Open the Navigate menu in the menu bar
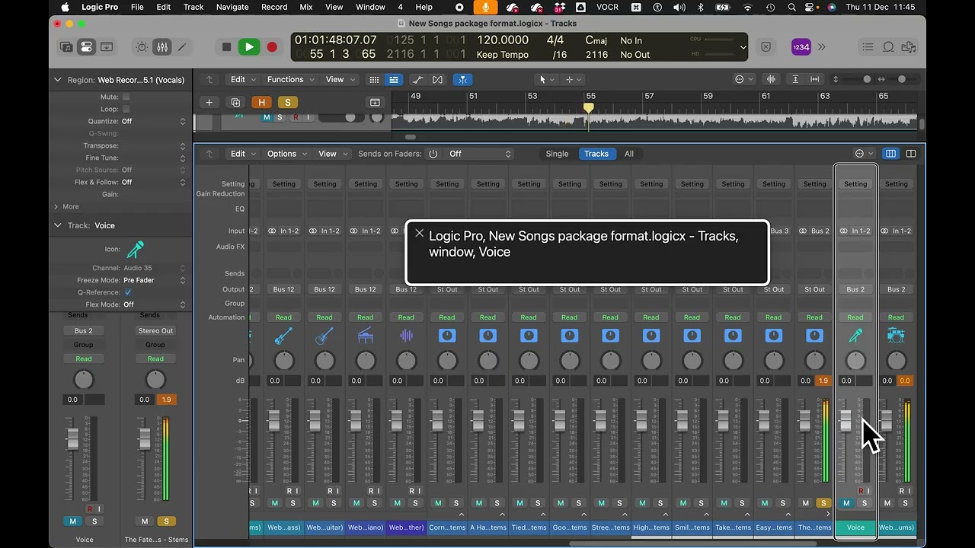The width and height of the screenshot is (975, 548). tap(232, 7)
